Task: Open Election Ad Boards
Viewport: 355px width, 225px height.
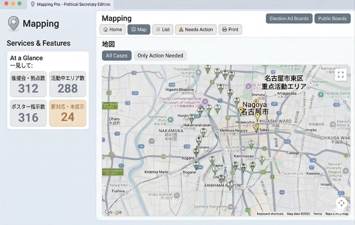Action: coord(289,19)
